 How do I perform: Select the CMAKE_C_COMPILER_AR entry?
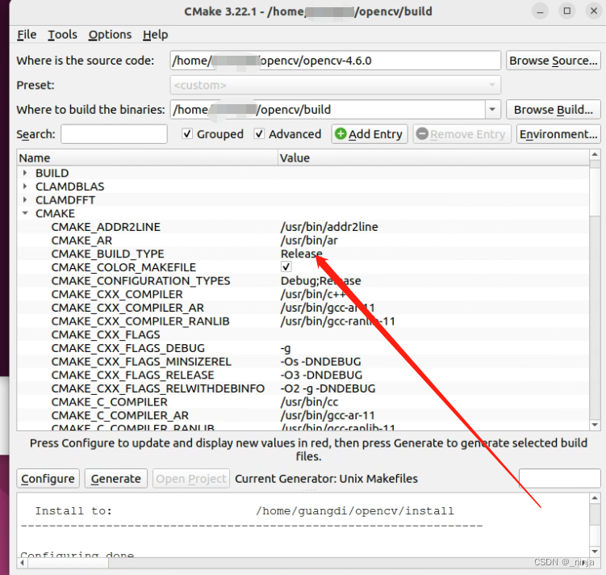click(119, 416)
